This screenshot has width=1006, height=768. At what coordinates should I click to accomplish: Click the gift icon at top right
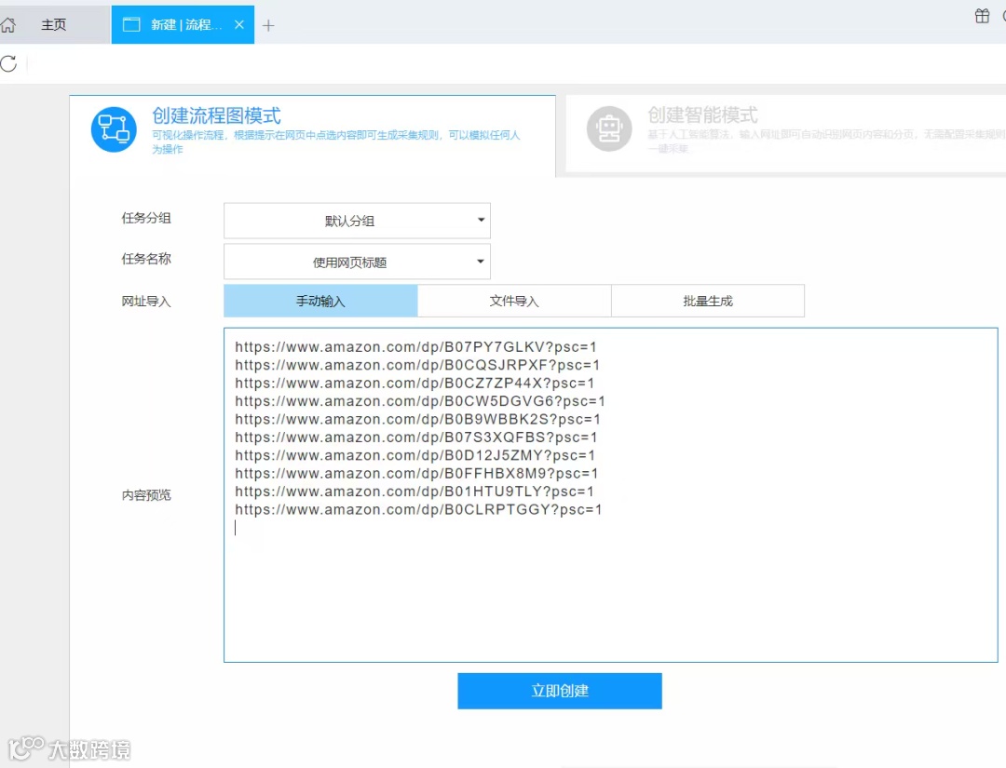tap(982, 16)
